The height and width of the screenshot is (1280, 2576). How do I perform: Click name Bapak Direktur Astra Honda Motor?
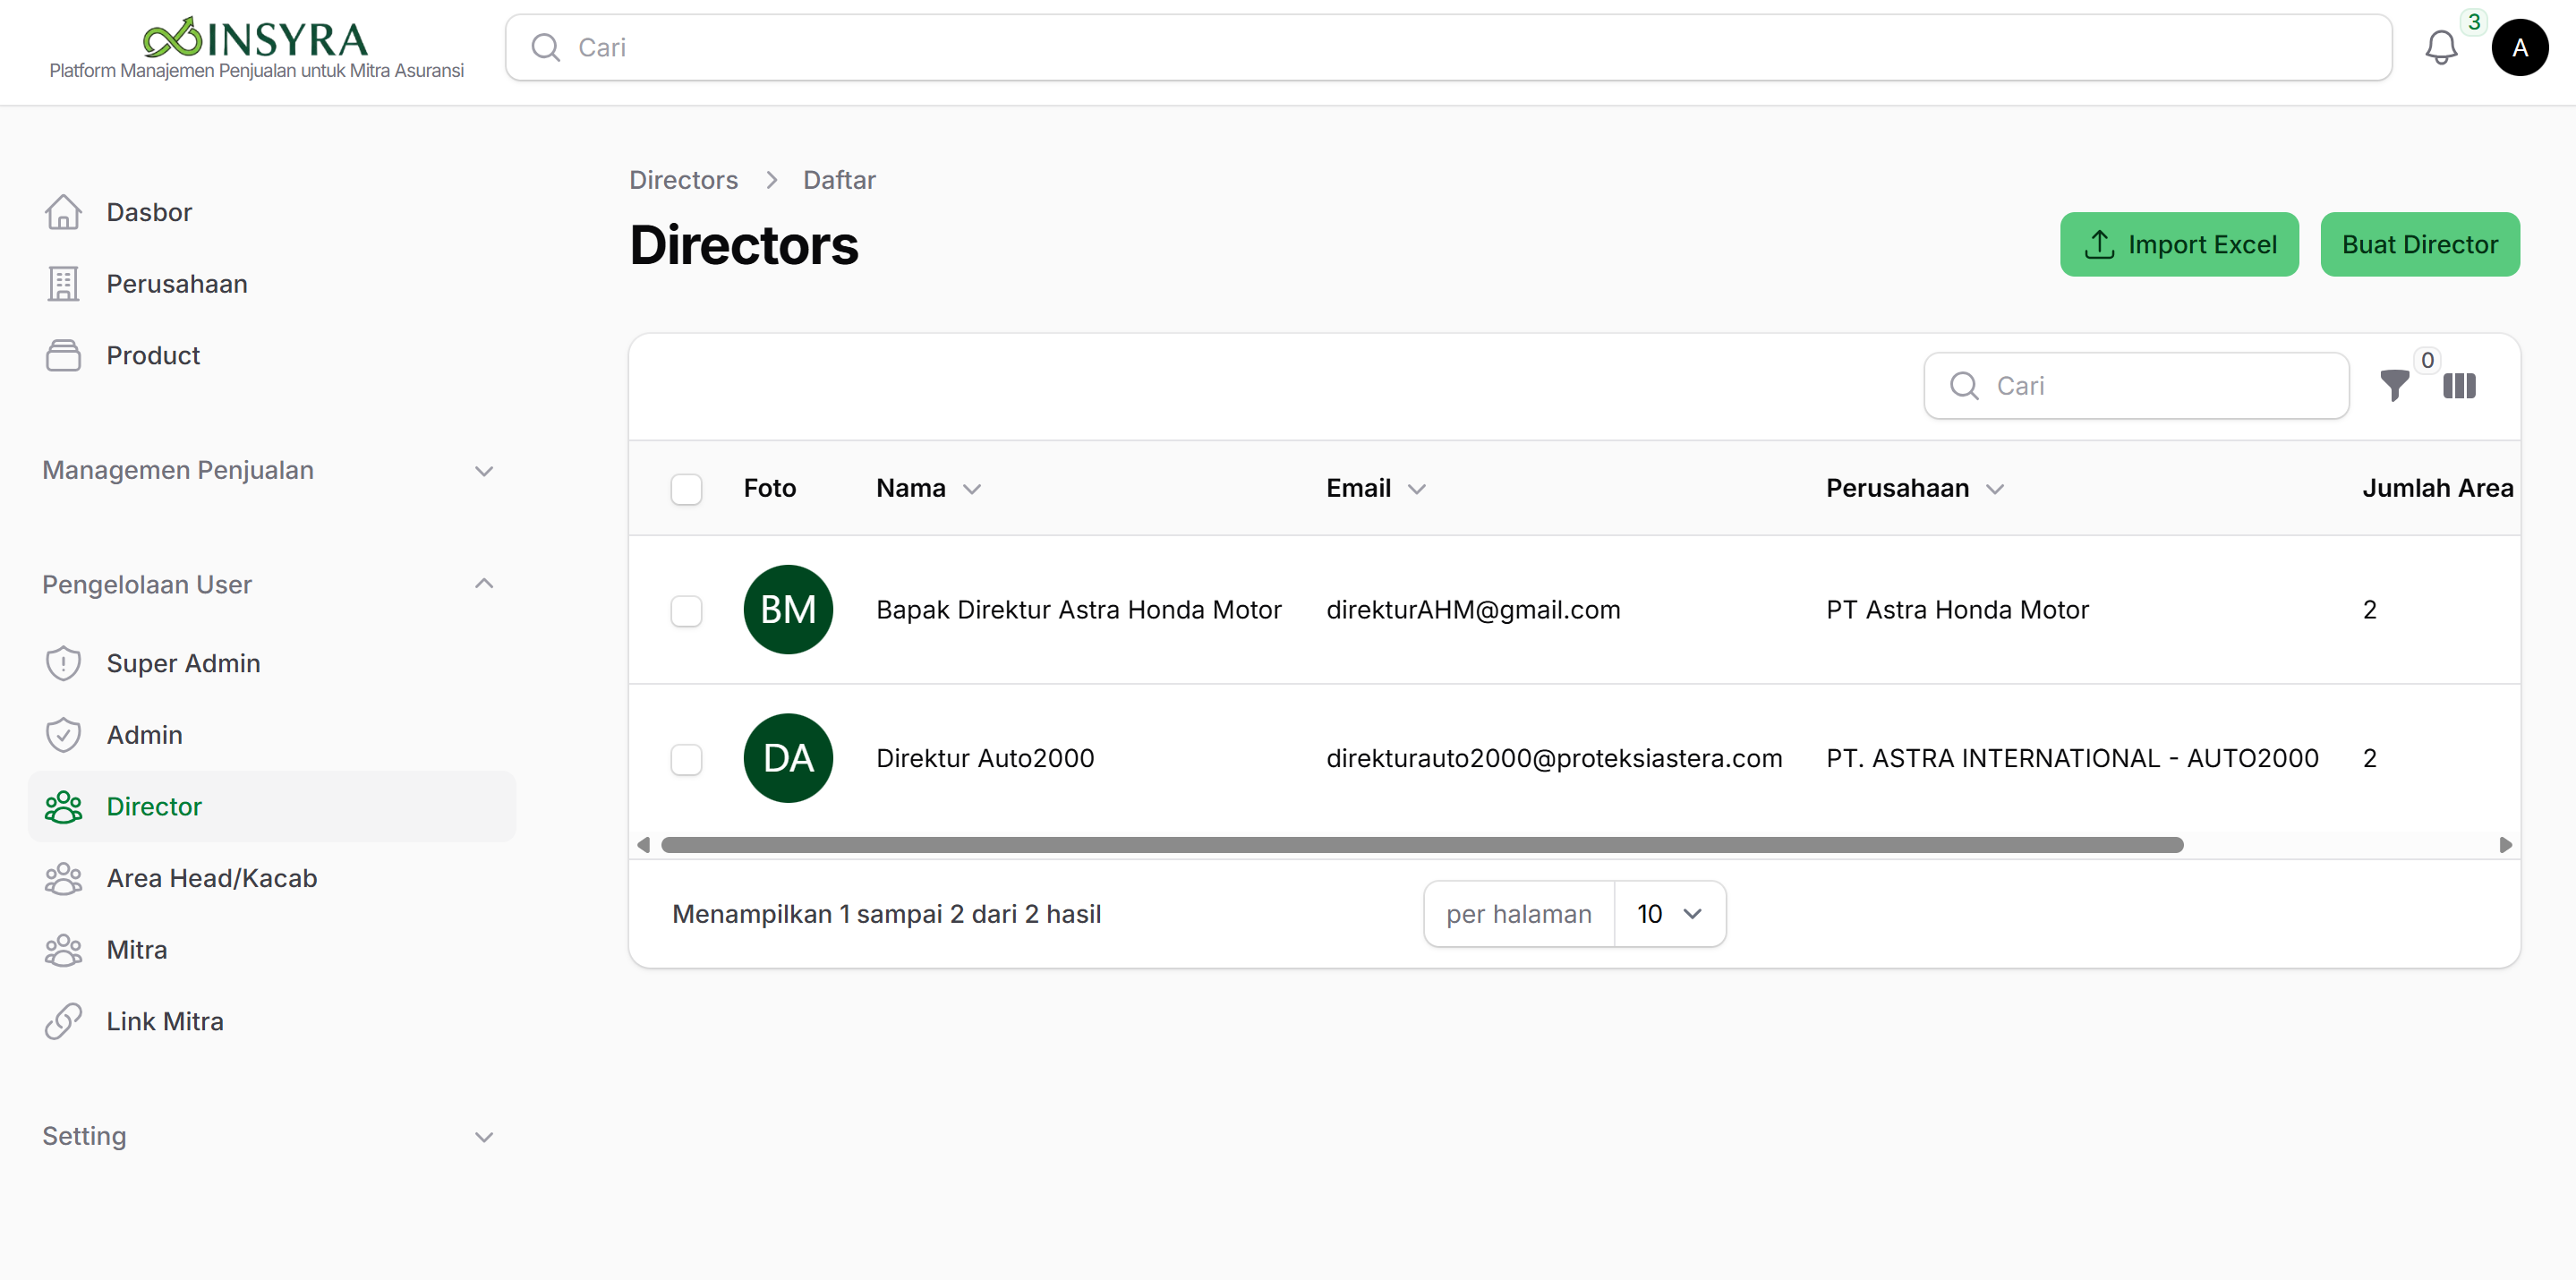pos(1078,610)
